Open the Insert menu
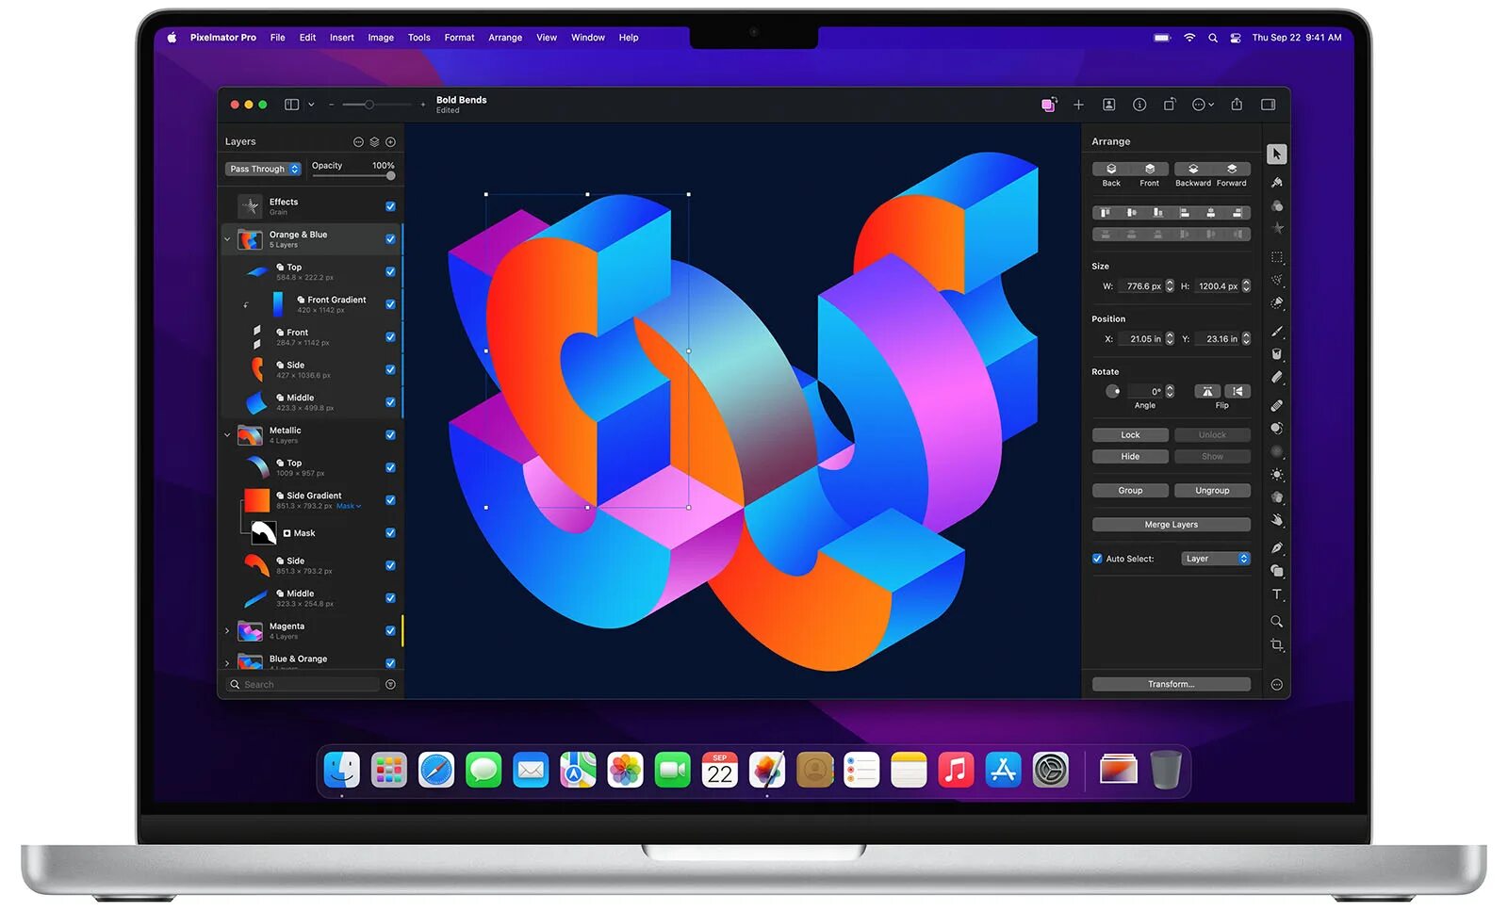Image resolution: width=1508 pixels, height=911 pixels. tap(342, 38)
